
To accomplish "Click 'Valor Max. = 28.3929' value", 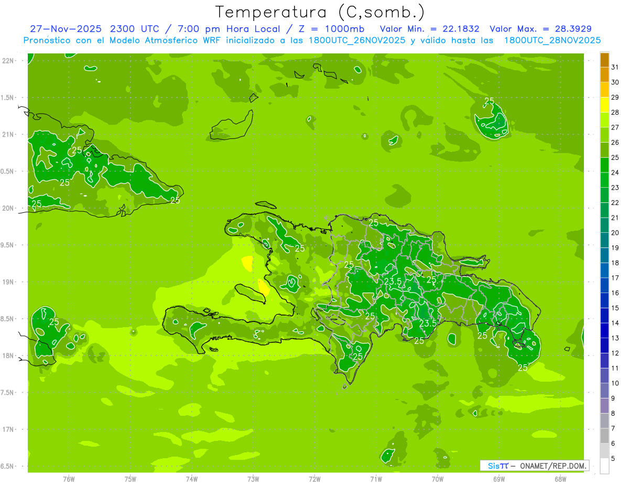I will (540, 29).
